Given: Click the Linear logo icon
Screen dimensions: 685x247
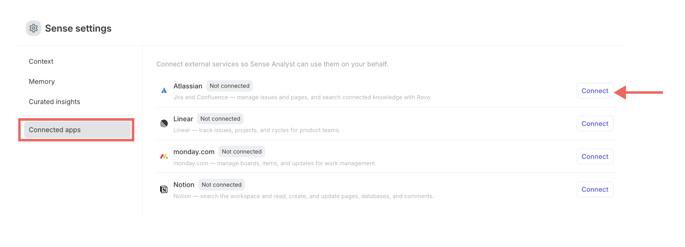Looking at the screenshot, I should [x=164, y=123].
